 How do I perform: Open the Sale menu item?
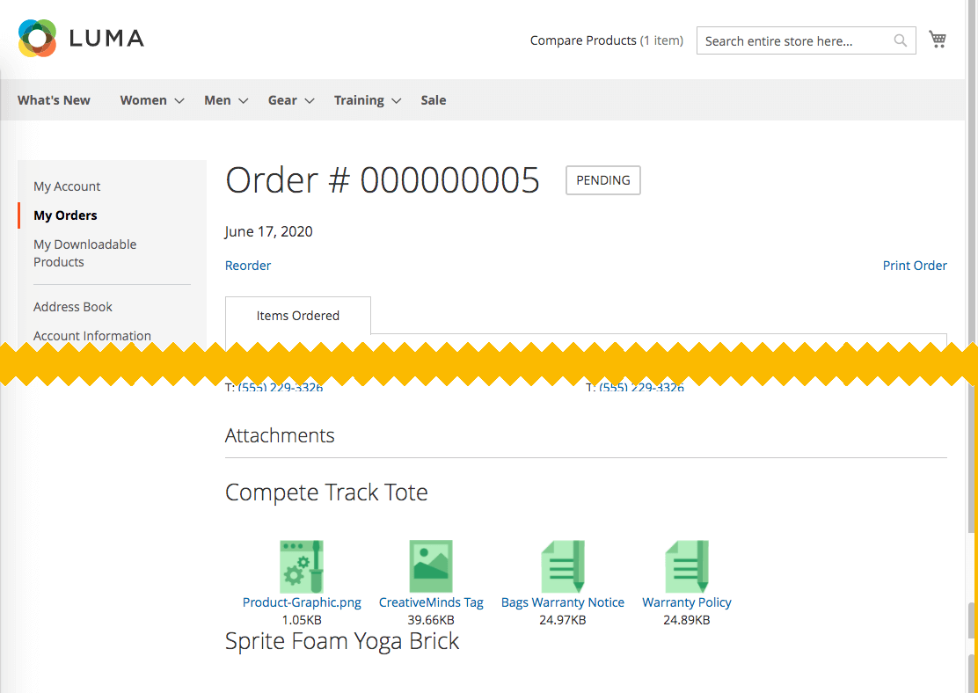point(433,100)
